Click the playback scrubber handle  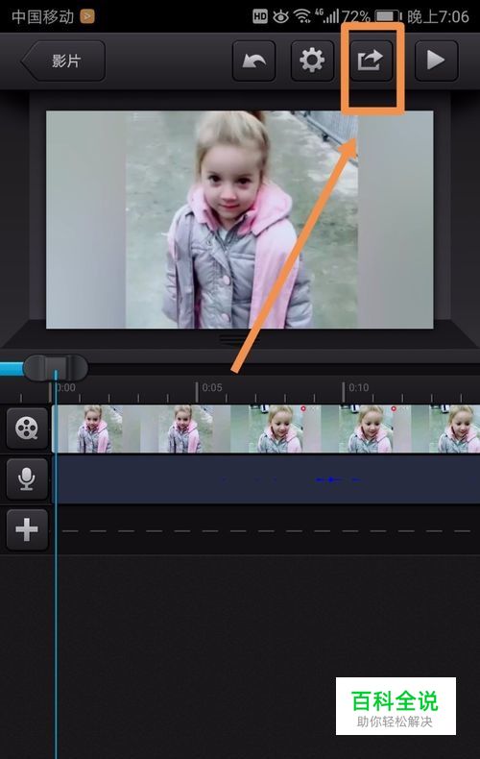(56, 368)
